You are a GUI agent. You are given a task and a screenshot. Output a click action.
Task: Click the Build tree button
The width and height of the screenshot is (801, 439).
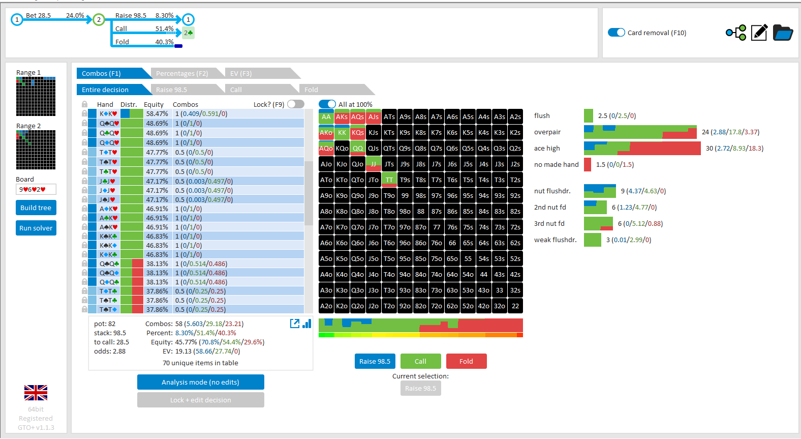pyautogui.click(x=36, y=208)
